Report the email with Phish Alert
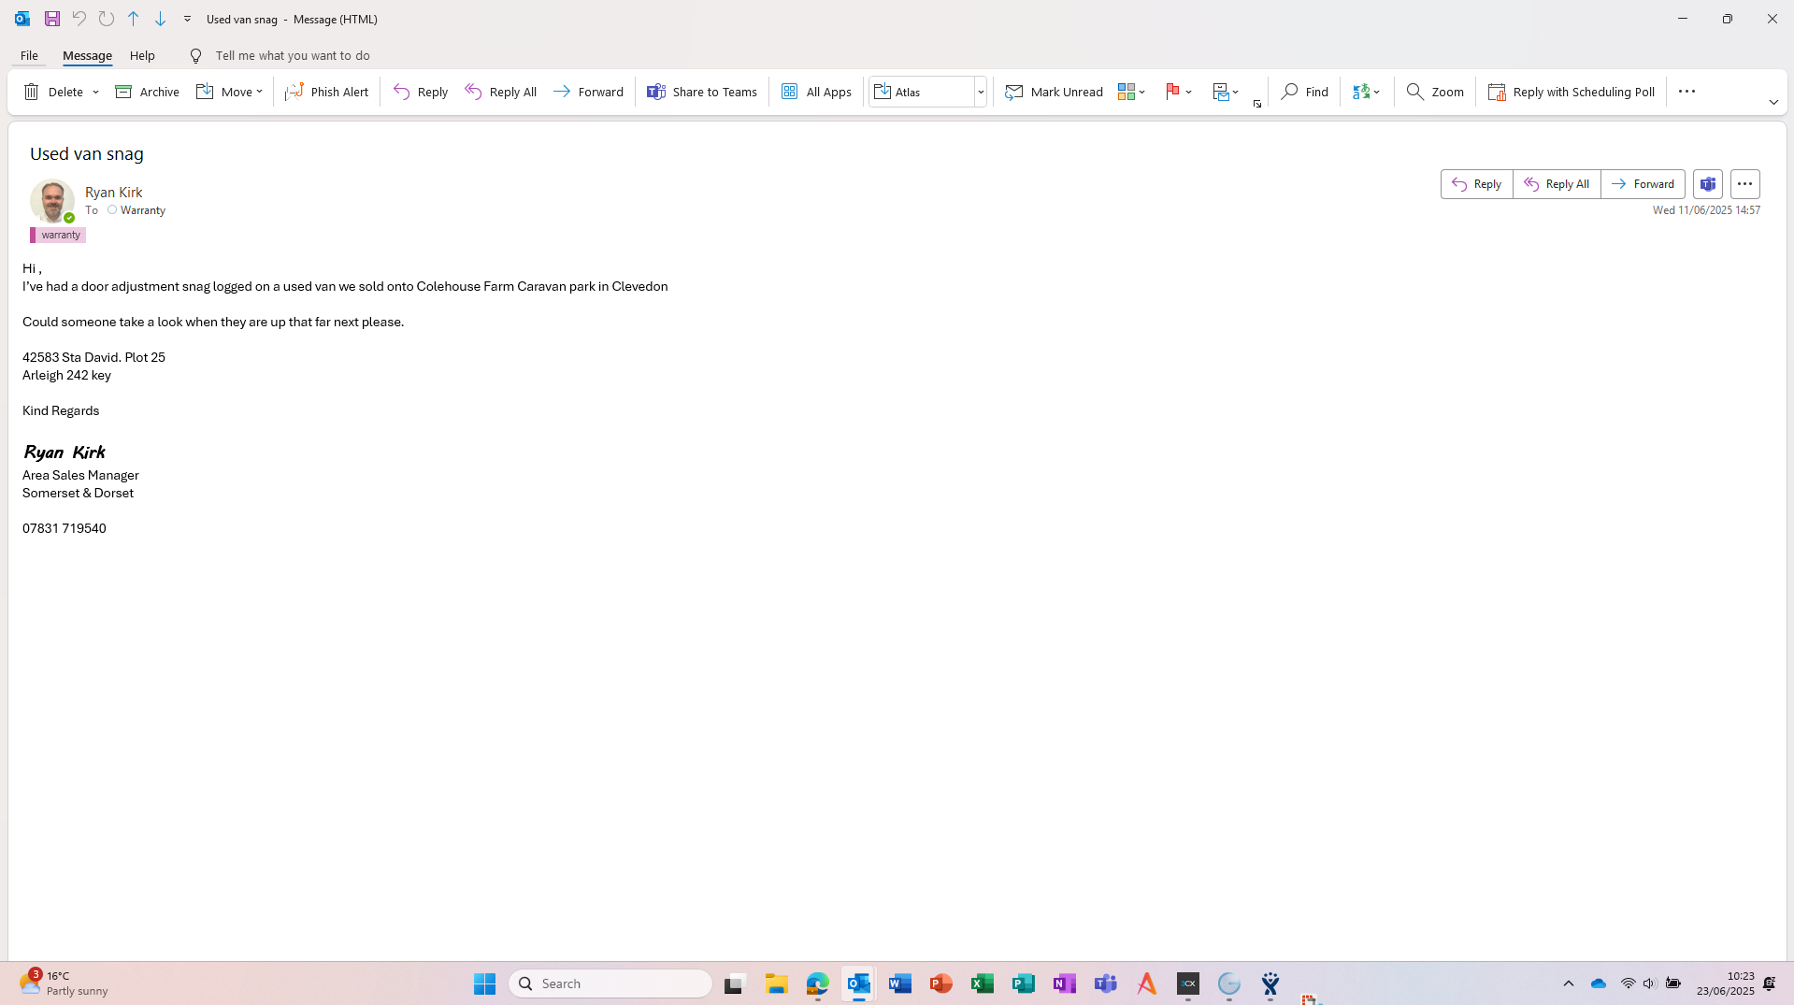1794x1005 pixels. click(327, 92)
